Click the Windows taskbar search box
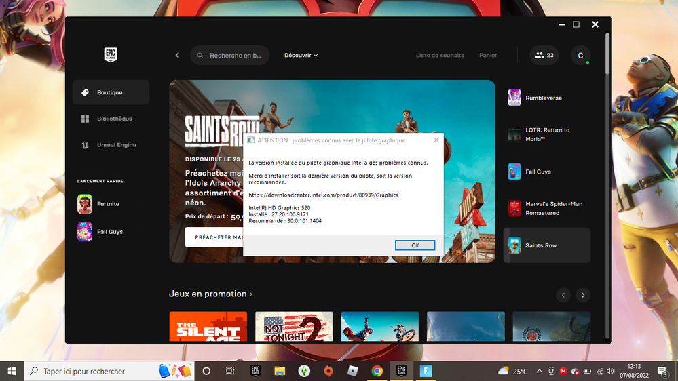Screen dimensions: 678x381 (110, 371)
